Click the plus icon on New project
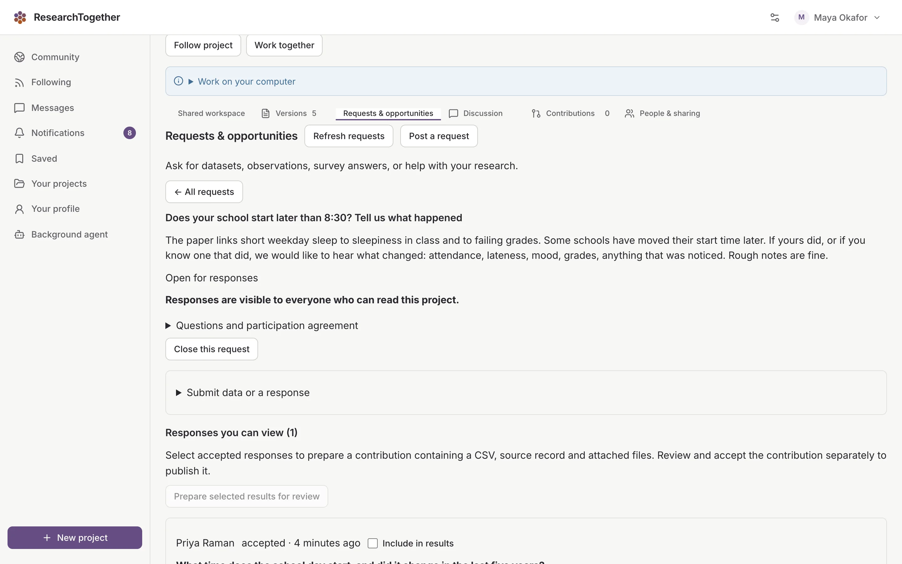This screenshot has height=564, width=902. (47, 537)
